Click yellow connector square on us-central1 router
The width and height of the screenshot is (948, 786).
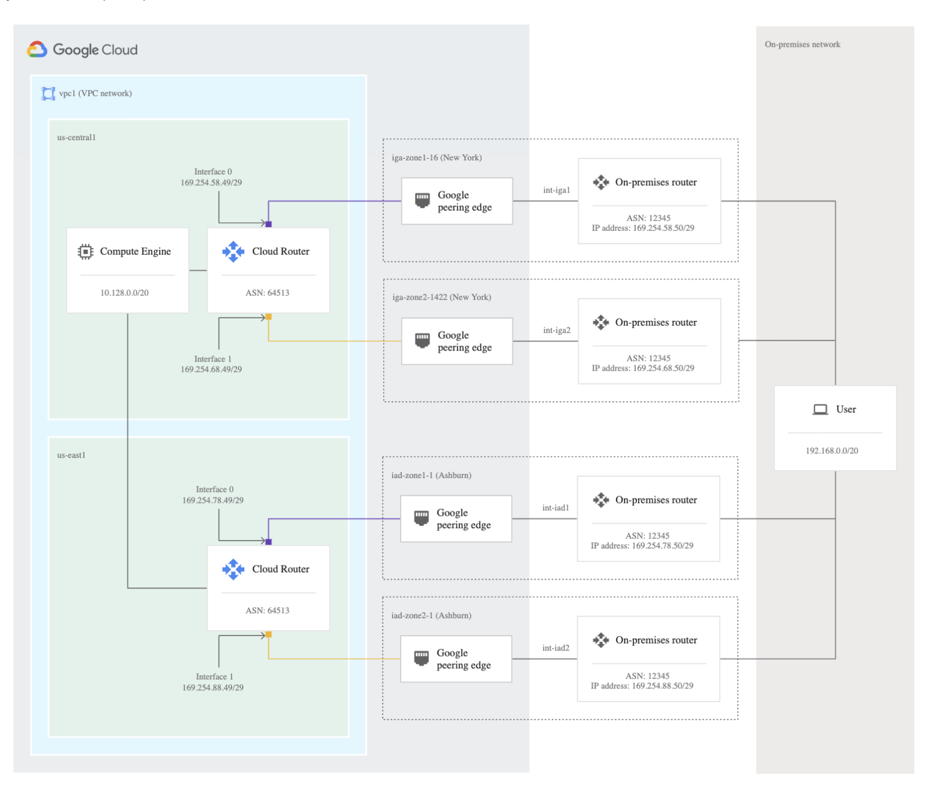point(268,317)
